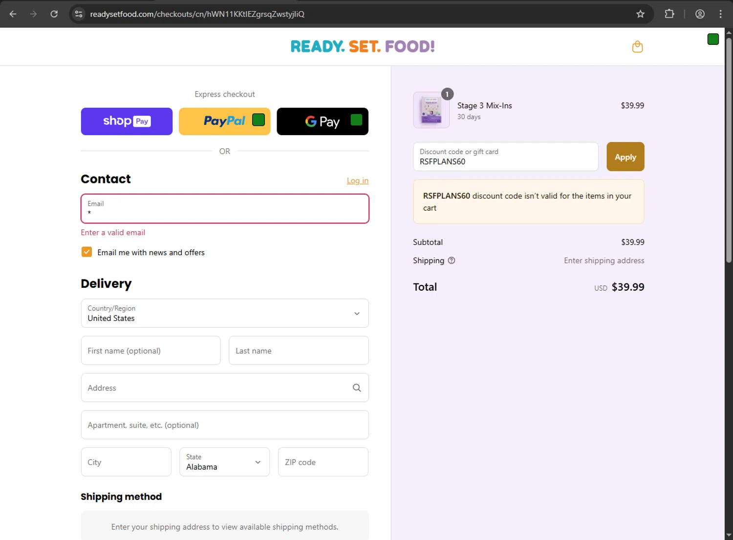
Task: Bookmark this page with the star icon
Action: pos(640,14)
